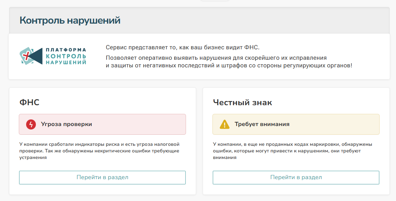Click the ФНС card title
396x201 pixels.
(x=30, y=102)
